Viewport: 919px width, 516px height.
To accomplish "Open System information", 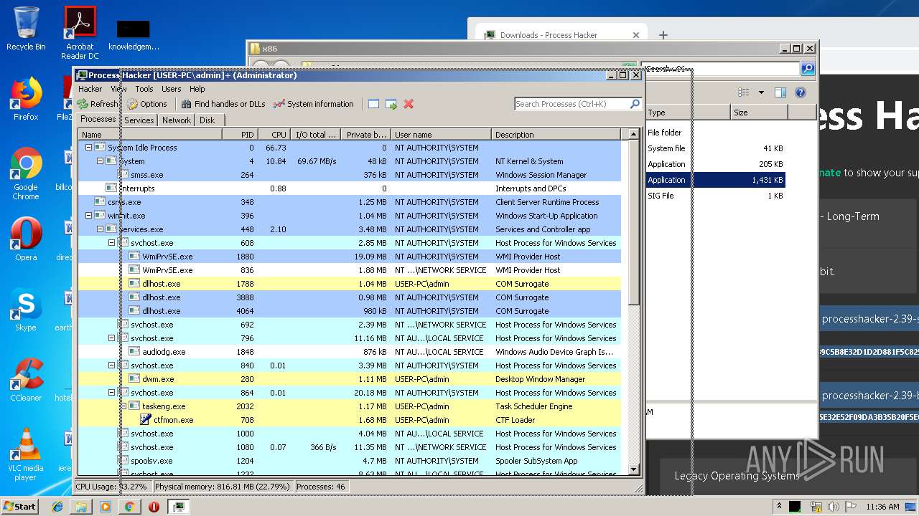I will tap(313, 104).
